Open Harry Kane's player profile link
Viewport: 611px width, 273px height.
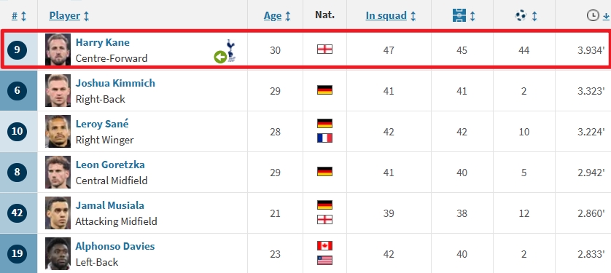point(103,42)
